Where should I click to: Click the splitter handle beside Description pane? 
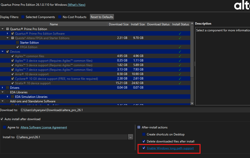click(195, 64)
